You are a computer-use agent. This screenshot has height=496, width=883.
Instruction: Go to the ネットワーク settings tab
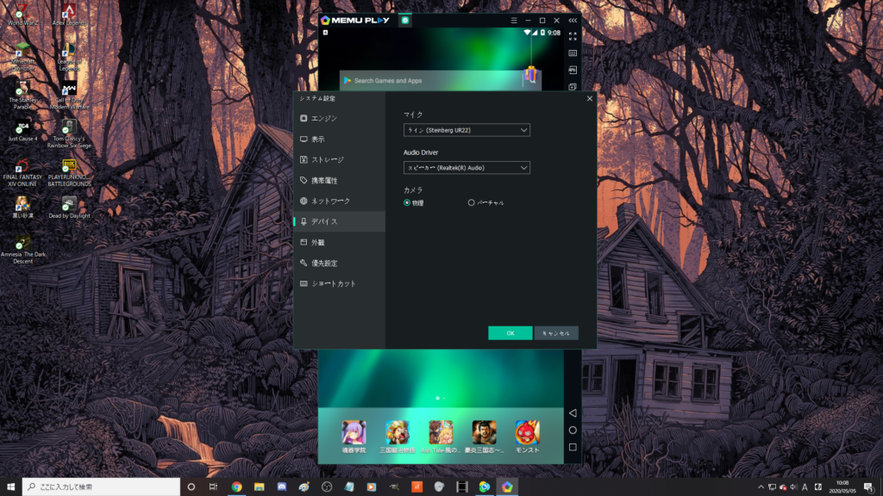(339, 201)
